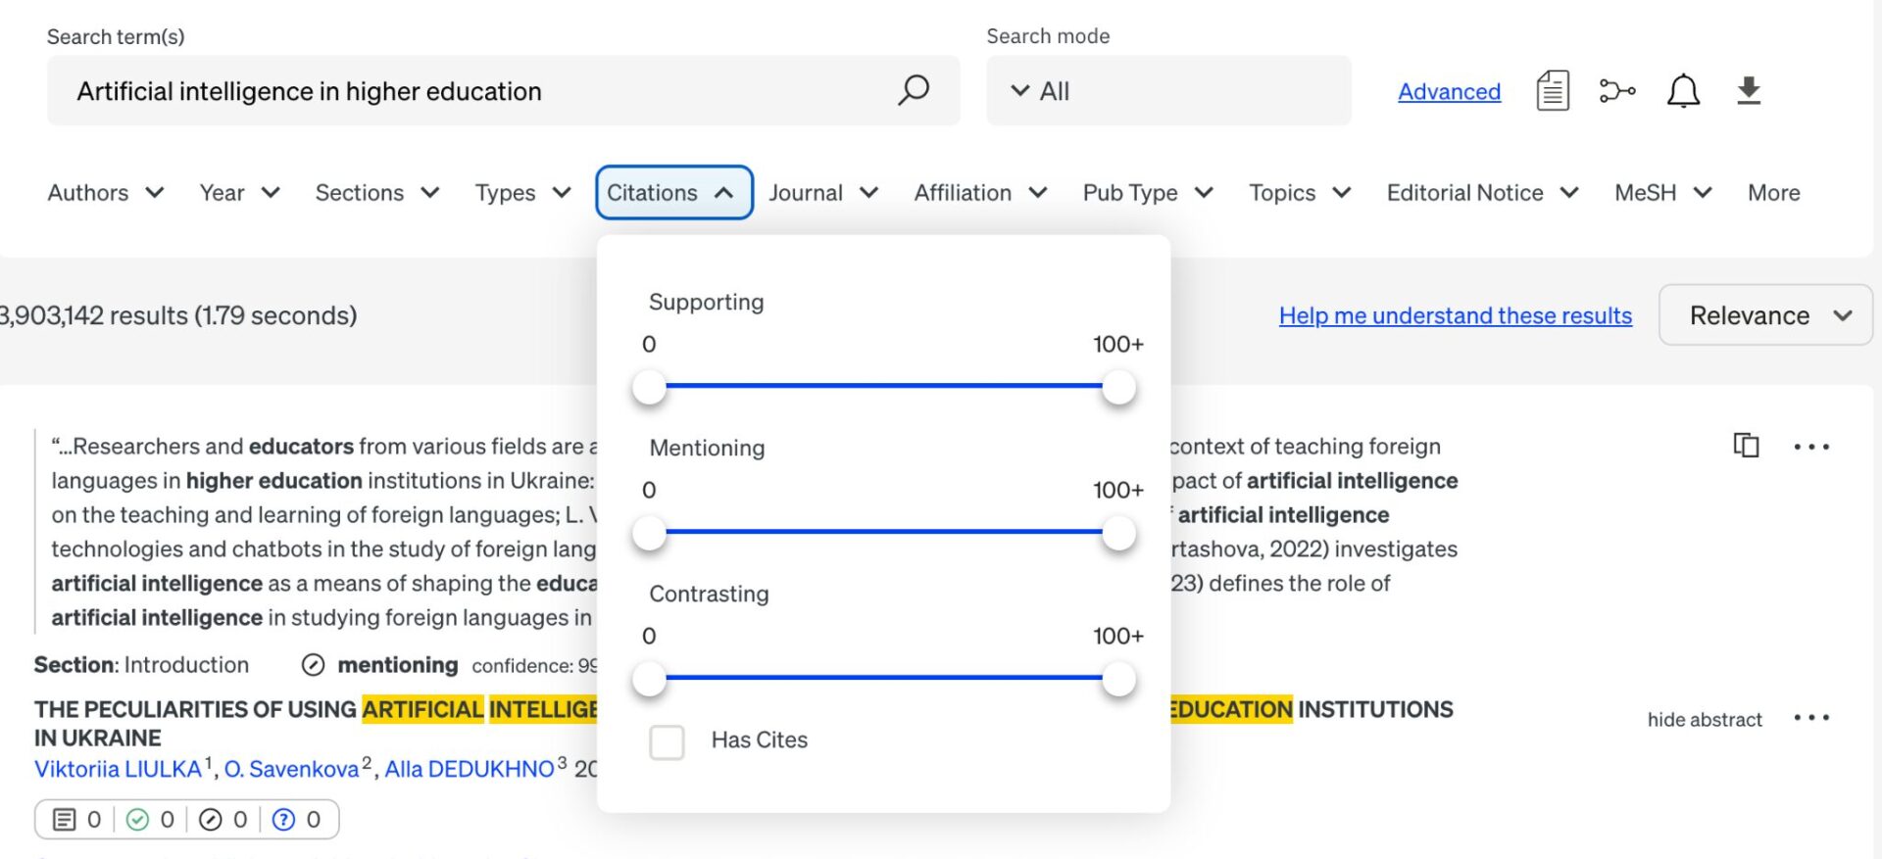Collapse the Citations filter menu
1882x859 pixels.
[672, 193]
